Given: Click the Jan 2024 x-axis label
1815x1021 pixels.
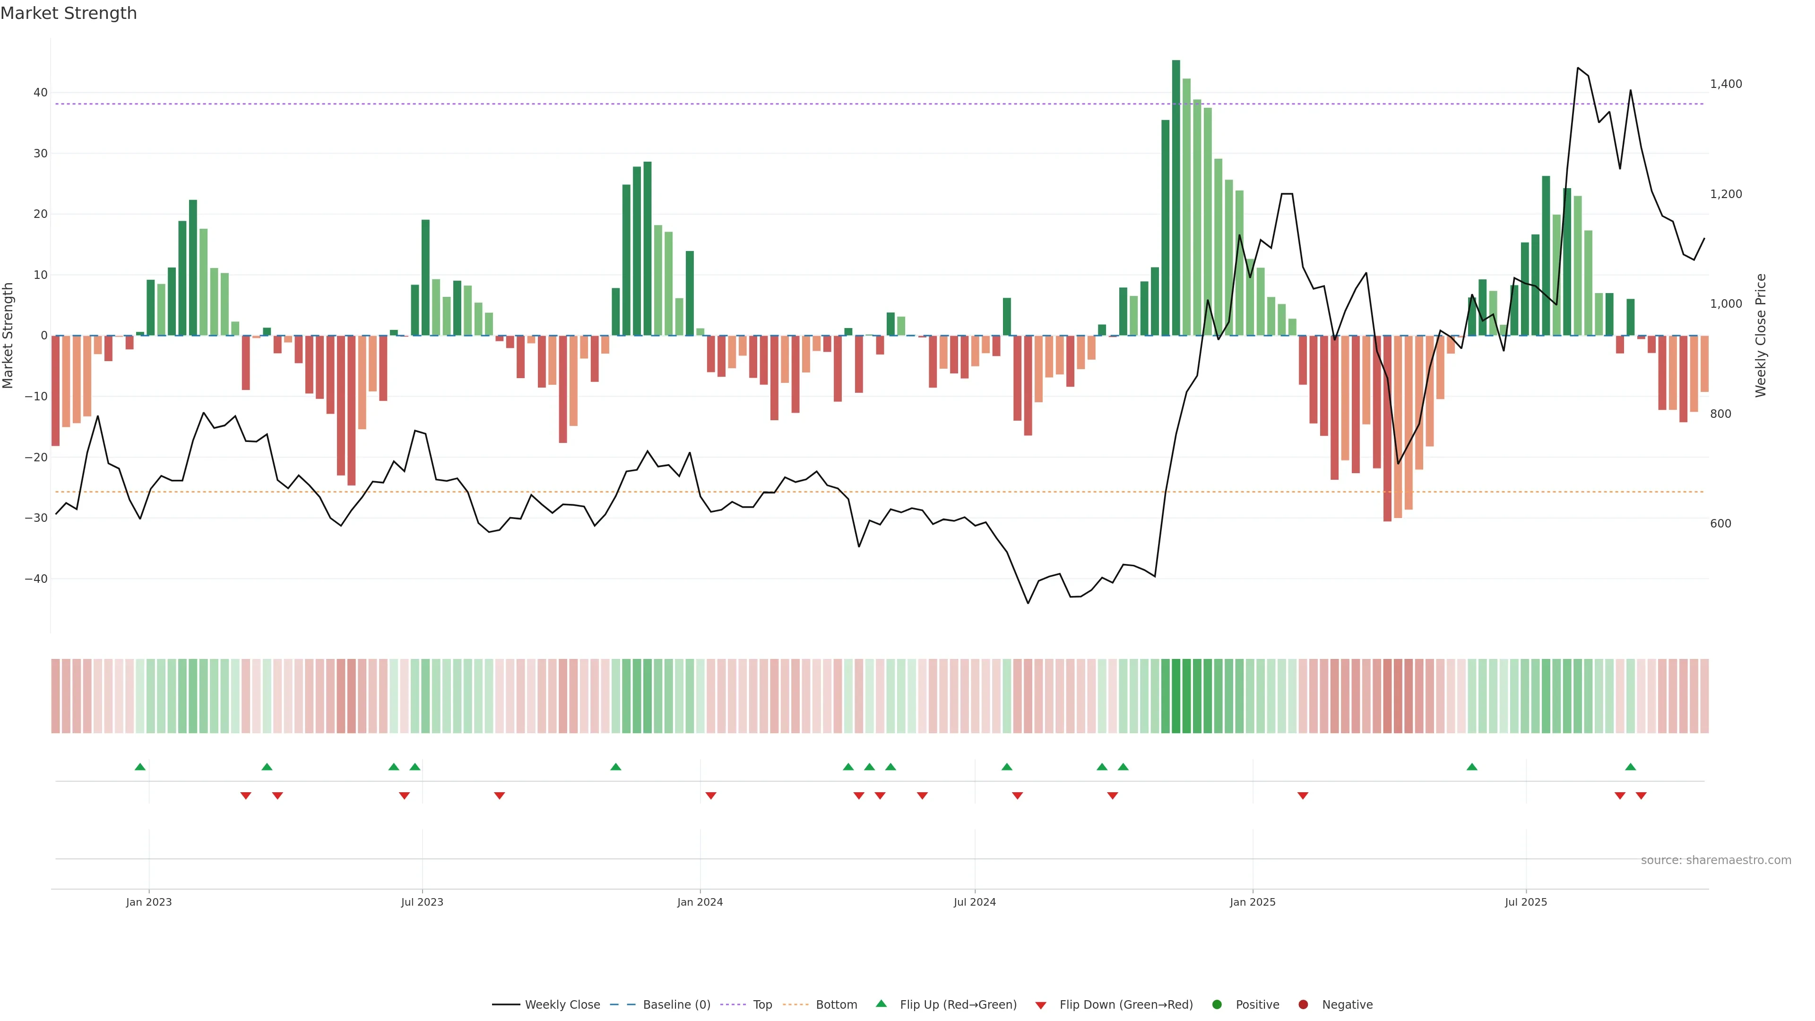Looking at the screenshot, I should (x=700, y=902).
